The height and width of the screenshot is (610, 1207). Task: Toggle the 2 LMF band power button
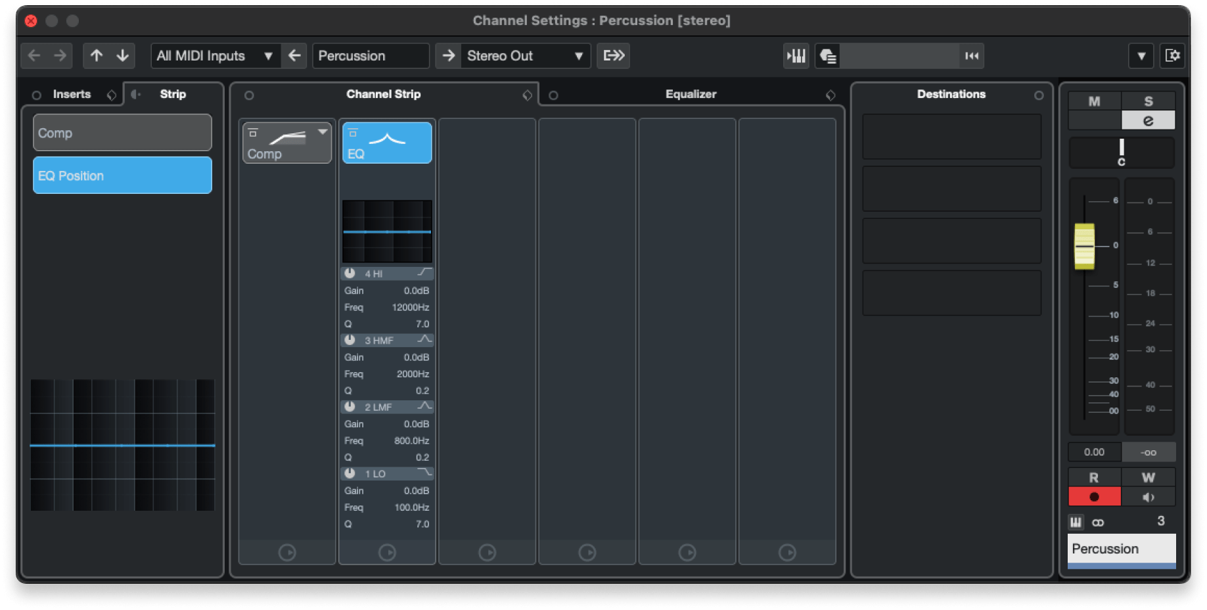click(x=350, y=406)
